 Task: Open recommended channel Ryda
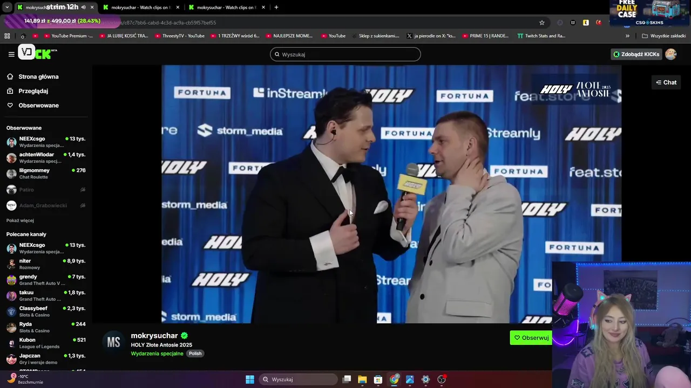coord(46,327)
